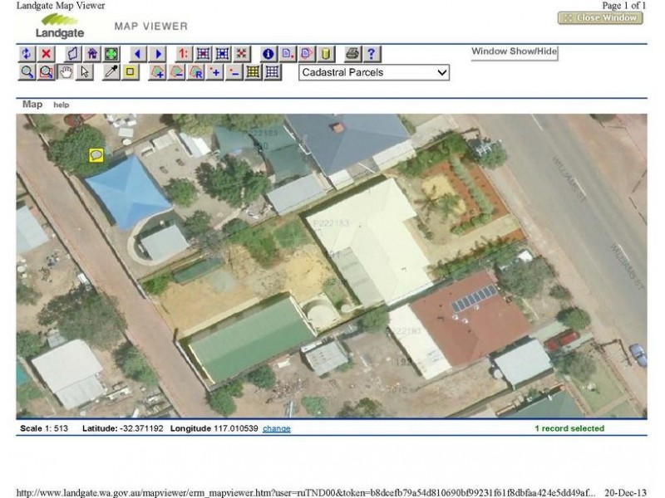Click the home extent icon
Image resolution: width=665 pixels, height=498 pixels.
[92, 54]
